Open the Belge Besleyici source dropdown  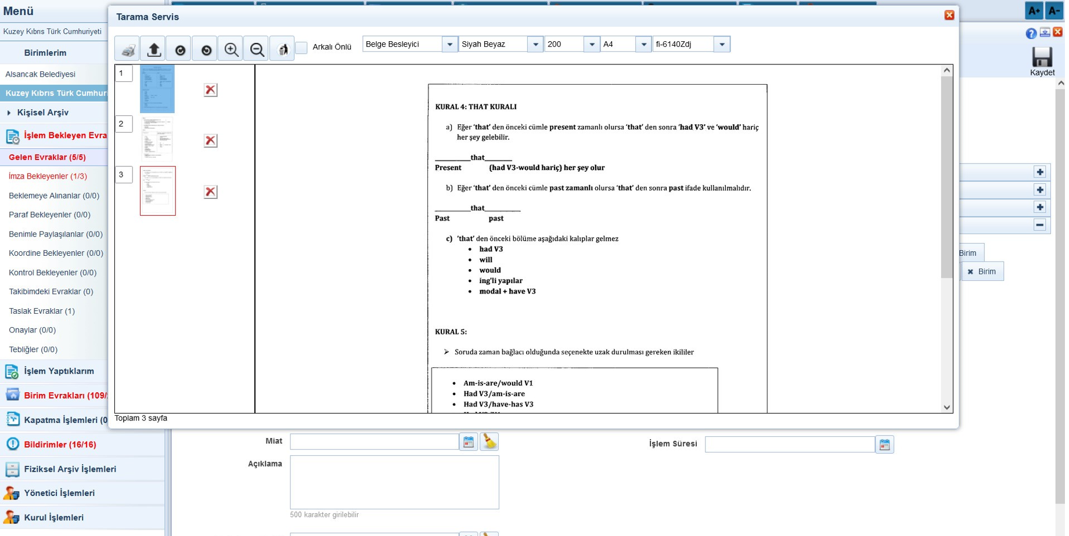(x=449, y=44)
